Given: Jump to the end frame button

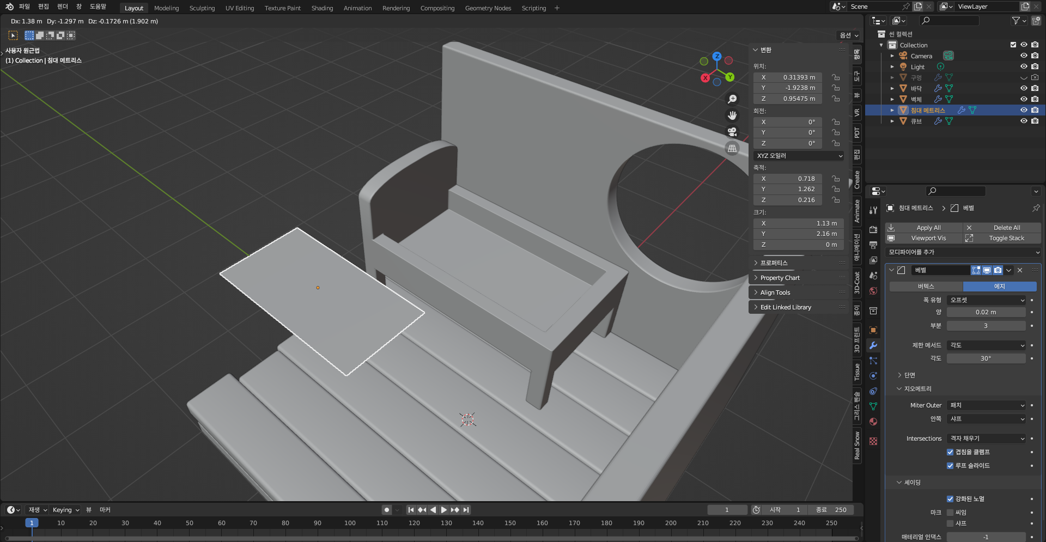Looking at the screenshot, I should pos(466,510).
